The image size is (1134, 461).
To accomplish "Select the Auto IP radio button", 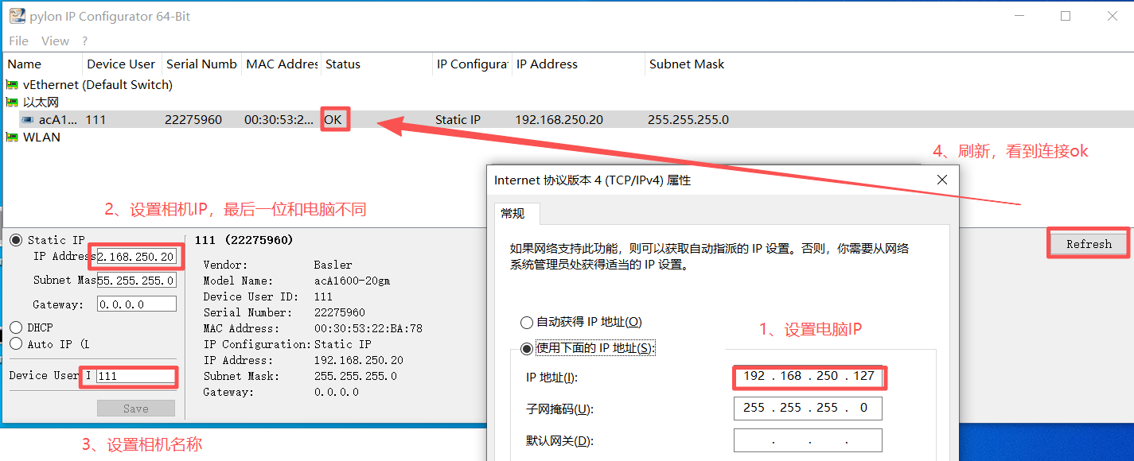I will (x=17, y=343).
